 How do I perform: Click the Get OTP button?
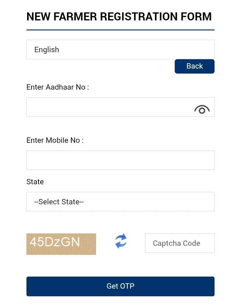coord(120,286)
